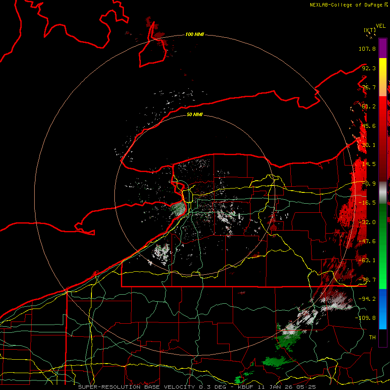This screenshot has height=390, width=390.
Task: Click the 76.7 scale value
Action: (369, 87)
